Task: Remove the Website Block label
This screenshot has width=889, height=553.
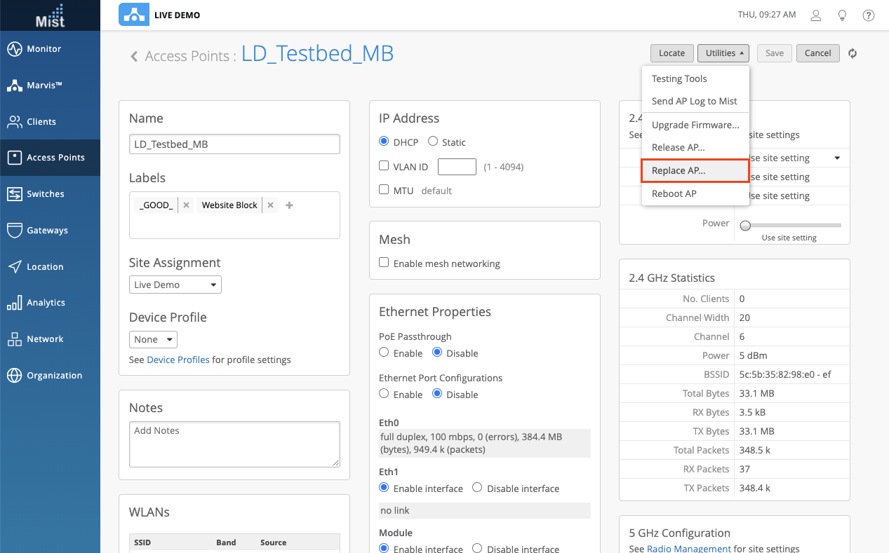Action: [x=270, y=205]
